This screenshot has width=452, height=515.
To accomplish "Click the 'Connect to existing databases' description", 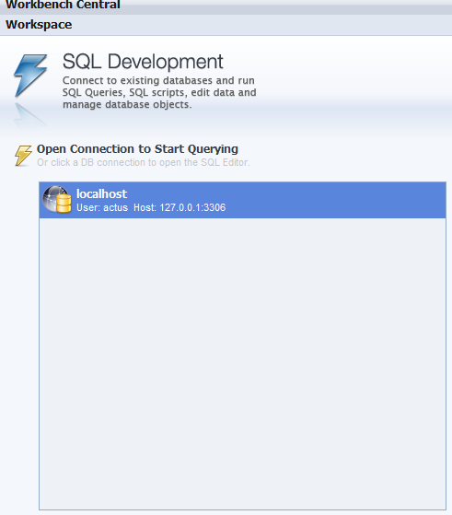I will (x=158, y=80).
